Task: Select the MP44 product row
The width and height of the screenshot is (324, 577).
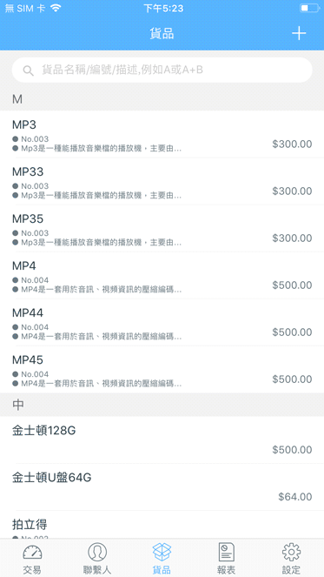Action: coord(162,323)
